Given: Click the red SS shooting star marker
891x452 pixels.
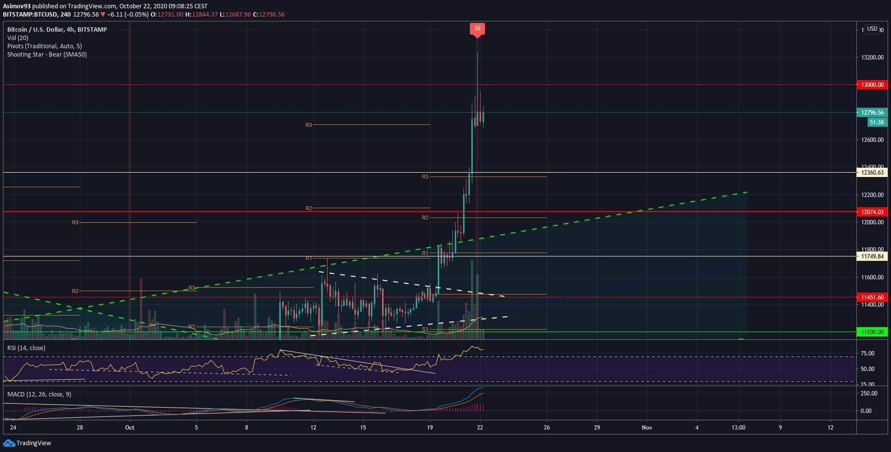Looking at the screenshot, I should tap(477, 29).
